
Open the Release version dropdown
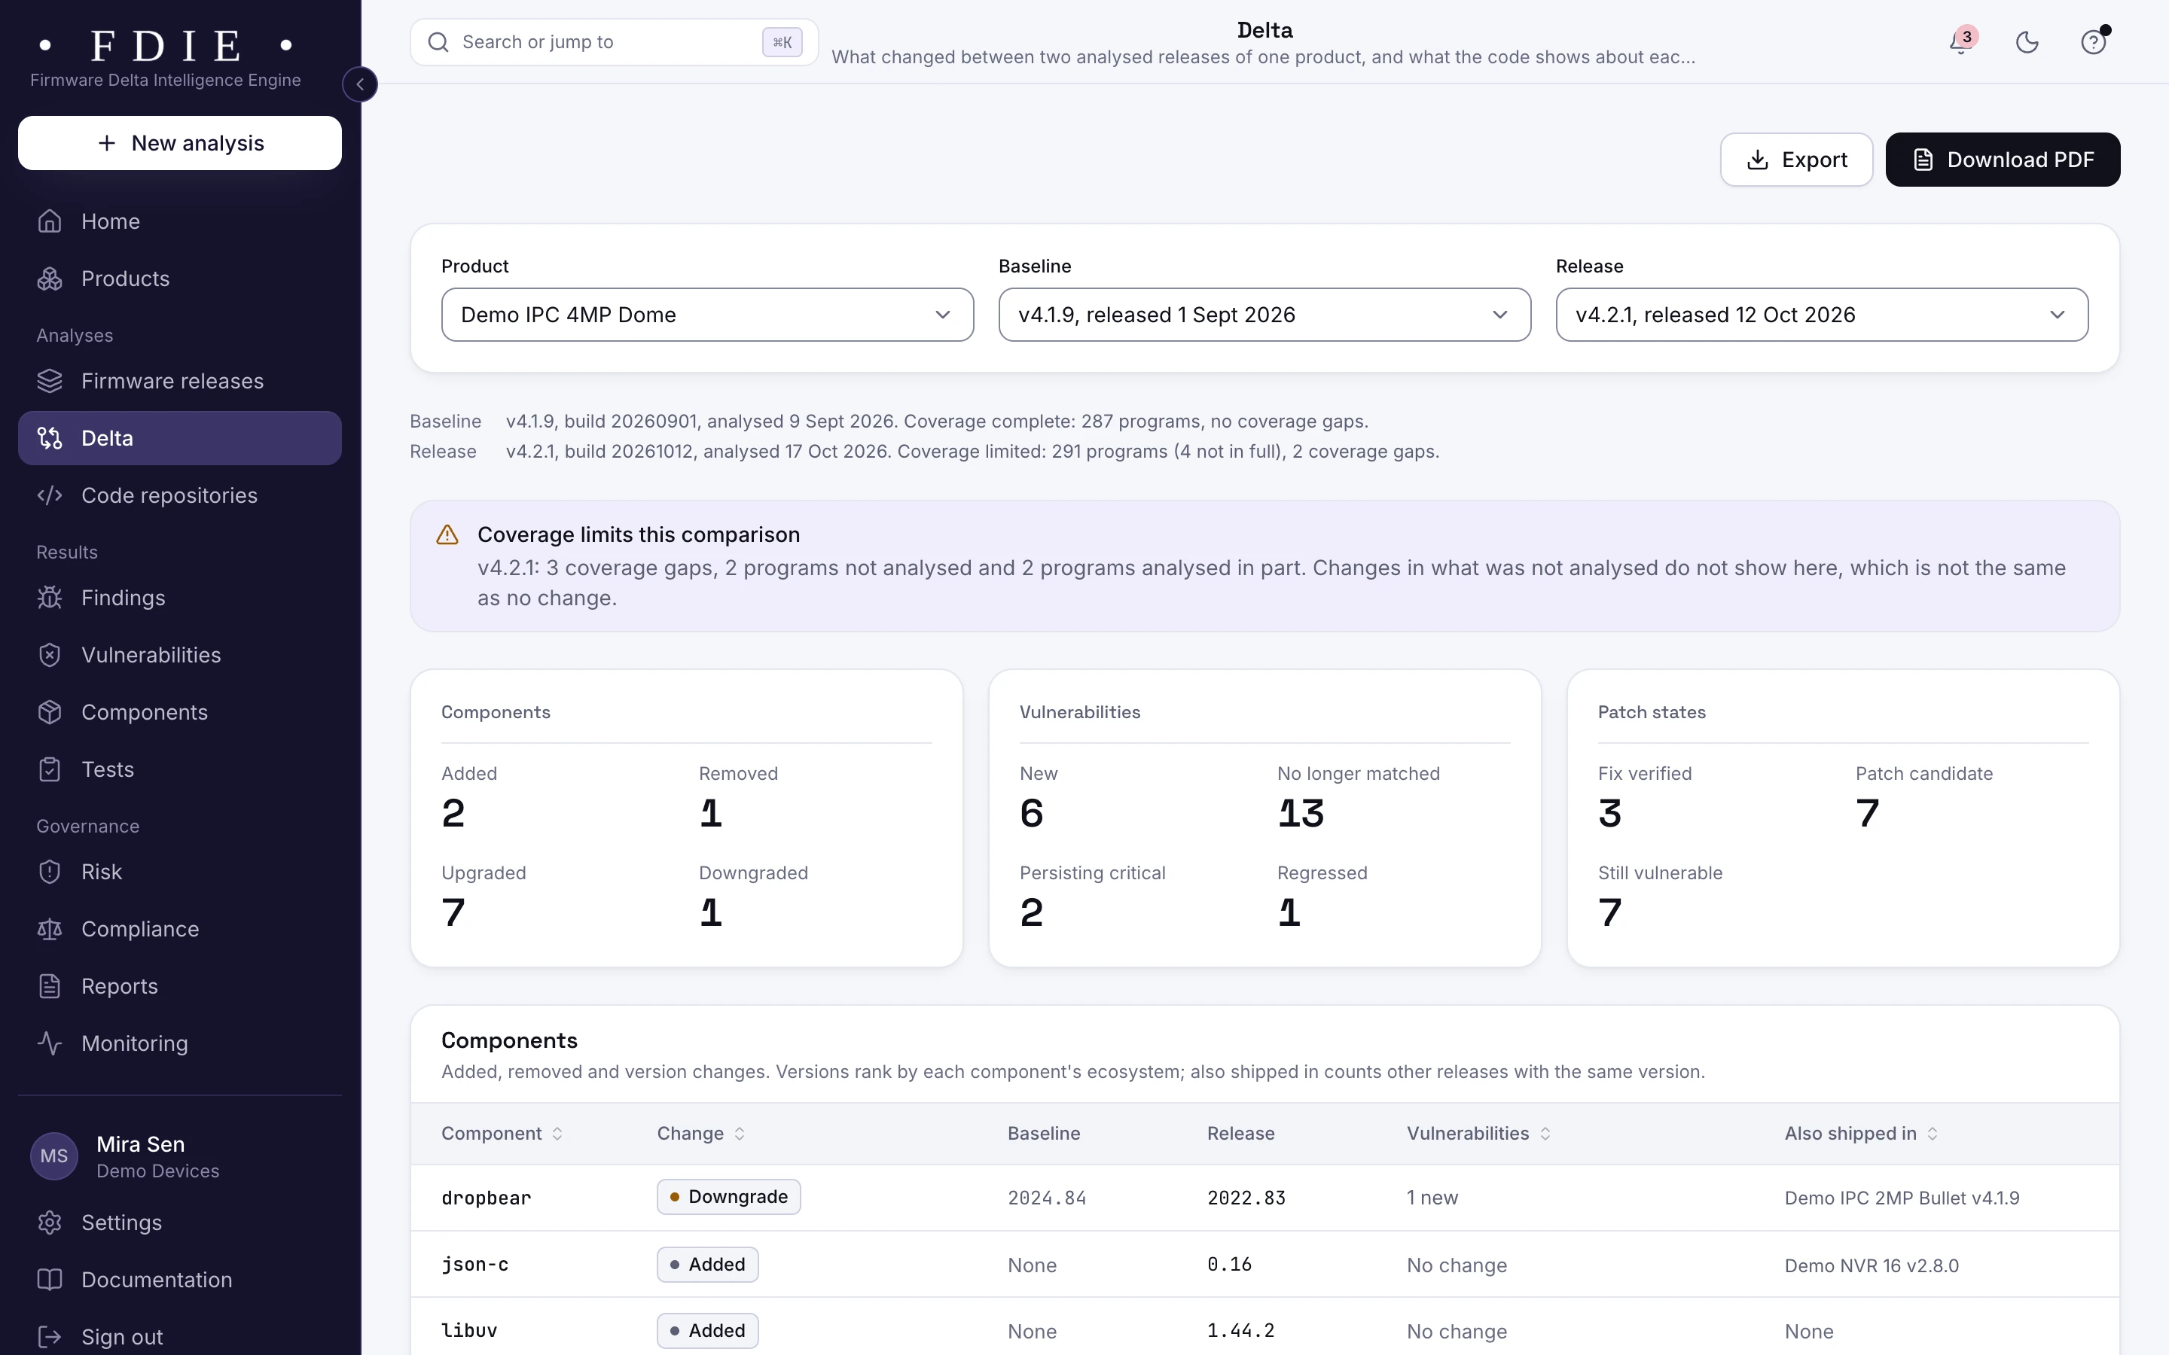[x=1822, y=315]
